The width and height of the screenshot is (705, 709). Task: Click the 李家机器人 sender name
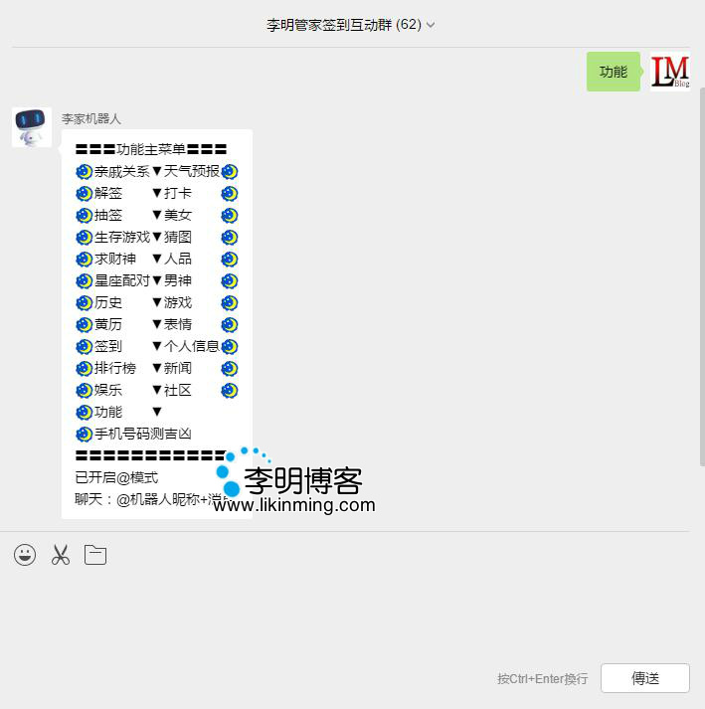[x=91, y=118]
